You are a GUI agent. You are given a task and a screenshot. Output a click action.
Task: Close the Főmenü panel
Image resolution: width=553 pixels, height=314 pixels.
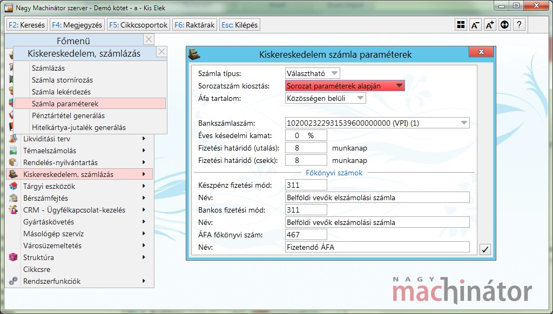point(149,39)
